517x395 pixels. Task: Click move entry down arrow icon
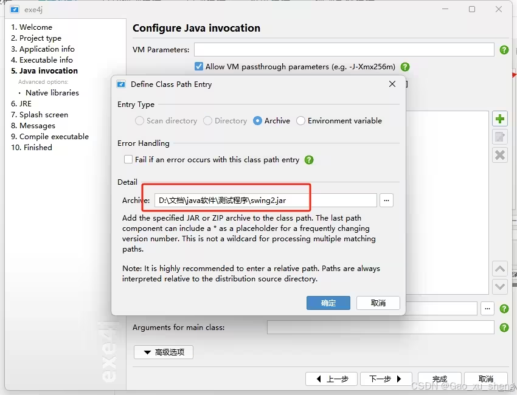pyautogui.click(x=500, y=287)
